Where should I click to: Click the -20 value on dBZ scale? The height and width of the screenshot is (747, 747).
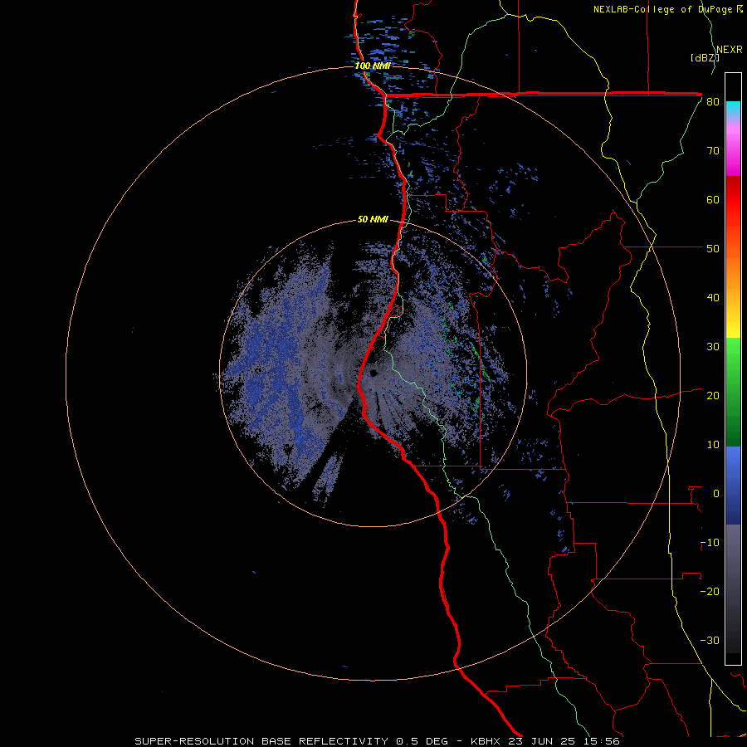click(x=710, y=591)
